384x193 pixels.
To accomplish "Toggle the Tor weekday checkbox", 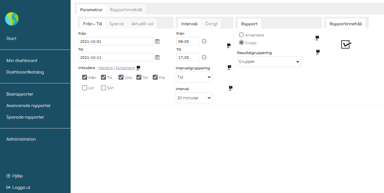I will [139, 77].
